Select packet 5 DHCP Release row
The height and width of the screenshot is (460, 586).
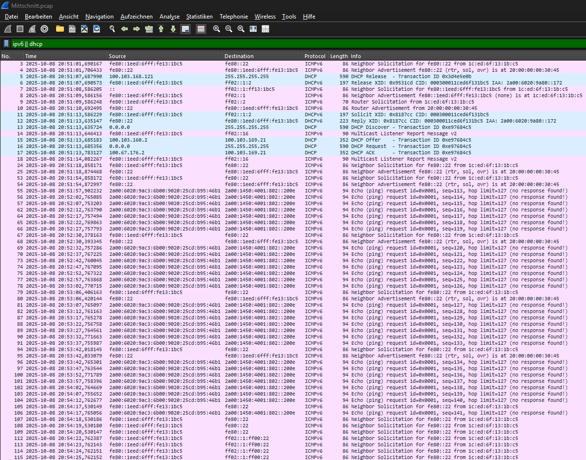pos(293,77)
